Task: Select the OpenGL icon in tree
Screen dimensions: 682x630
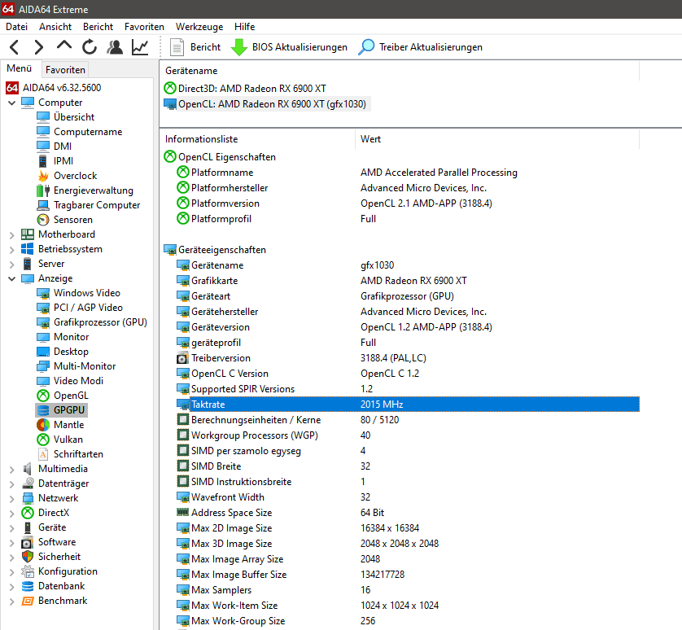Action: point(43,396)
